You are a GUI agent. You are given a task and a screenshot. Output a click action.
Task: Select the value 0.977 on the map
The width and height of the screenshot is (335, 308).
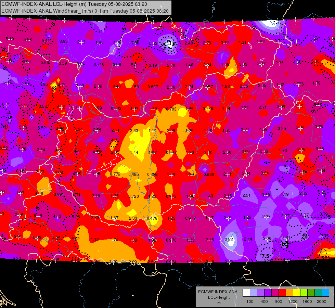click(191, 218)
